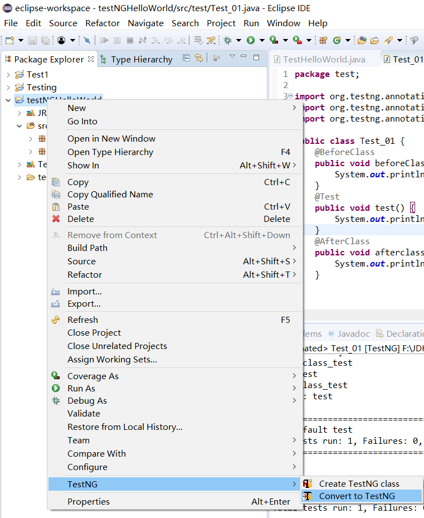Toggle Skip All Breakpoints in the toolbar
Viewport: 424px width, 518px height.
87,40
